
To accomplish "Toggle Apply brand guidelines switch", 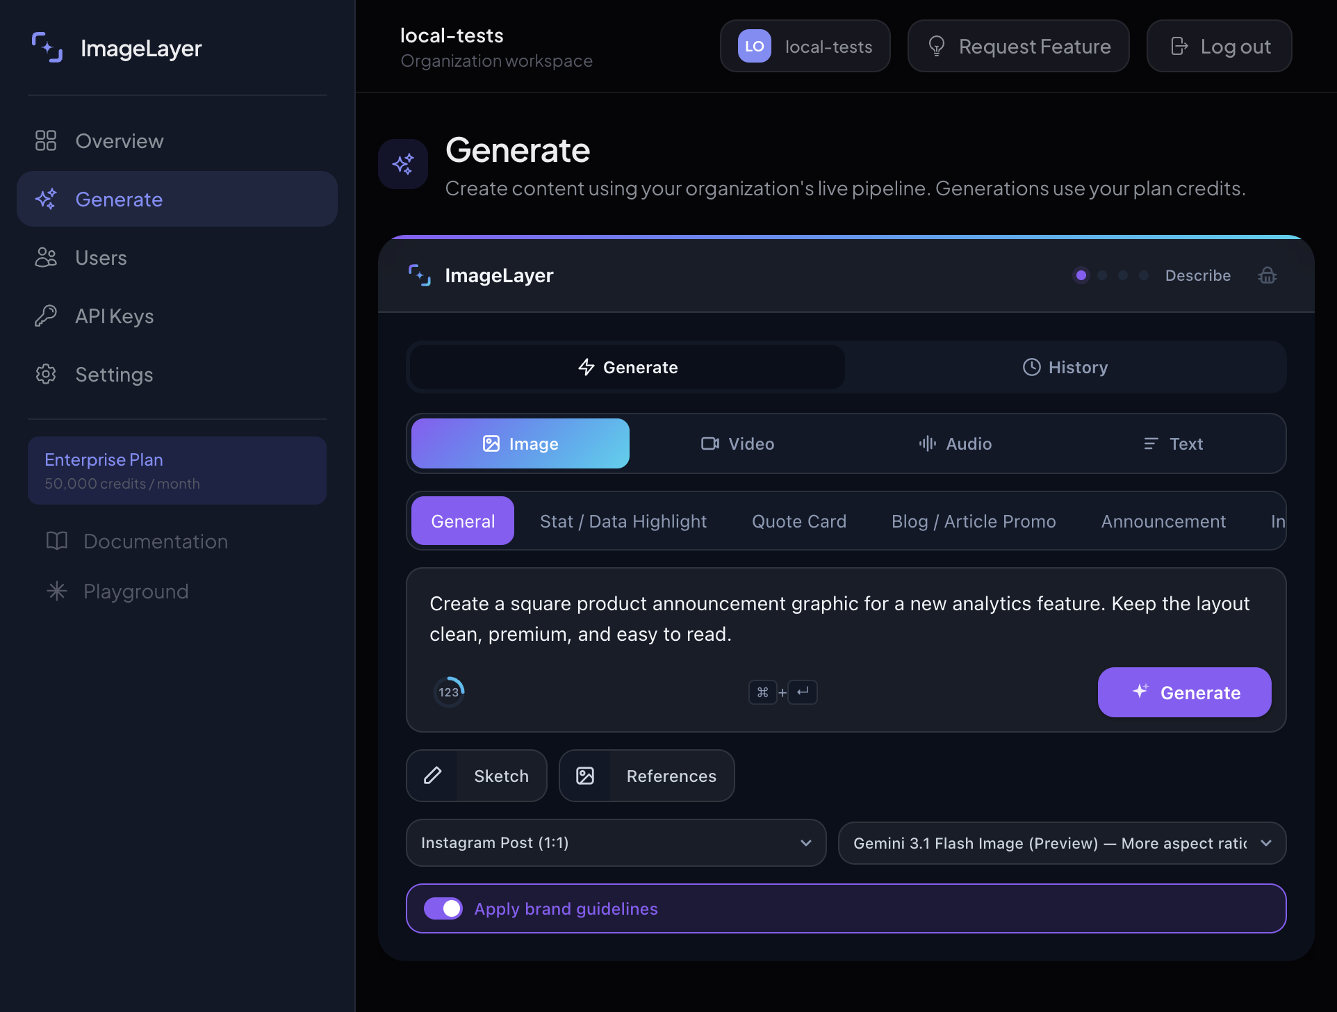I will pyautogui.click(x=443, y=908).
